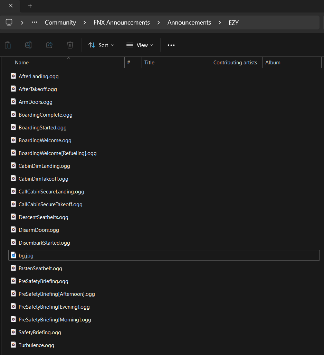Viewport: 324px width, 355px height.
Task: Sort by Album column header
Action: click(x=273, y=63)
